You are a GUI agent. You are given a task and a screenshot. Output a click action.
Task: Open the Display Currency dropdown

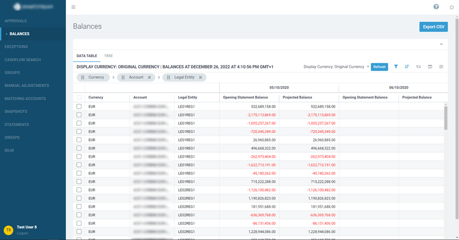click(337, 67)
